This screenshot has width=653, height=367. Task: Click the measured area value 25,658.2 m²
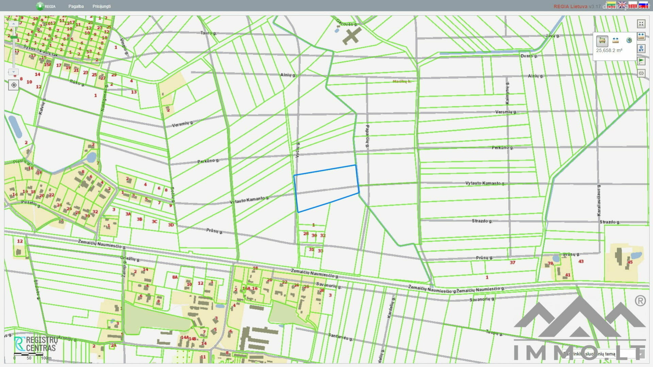pos(609,50)
